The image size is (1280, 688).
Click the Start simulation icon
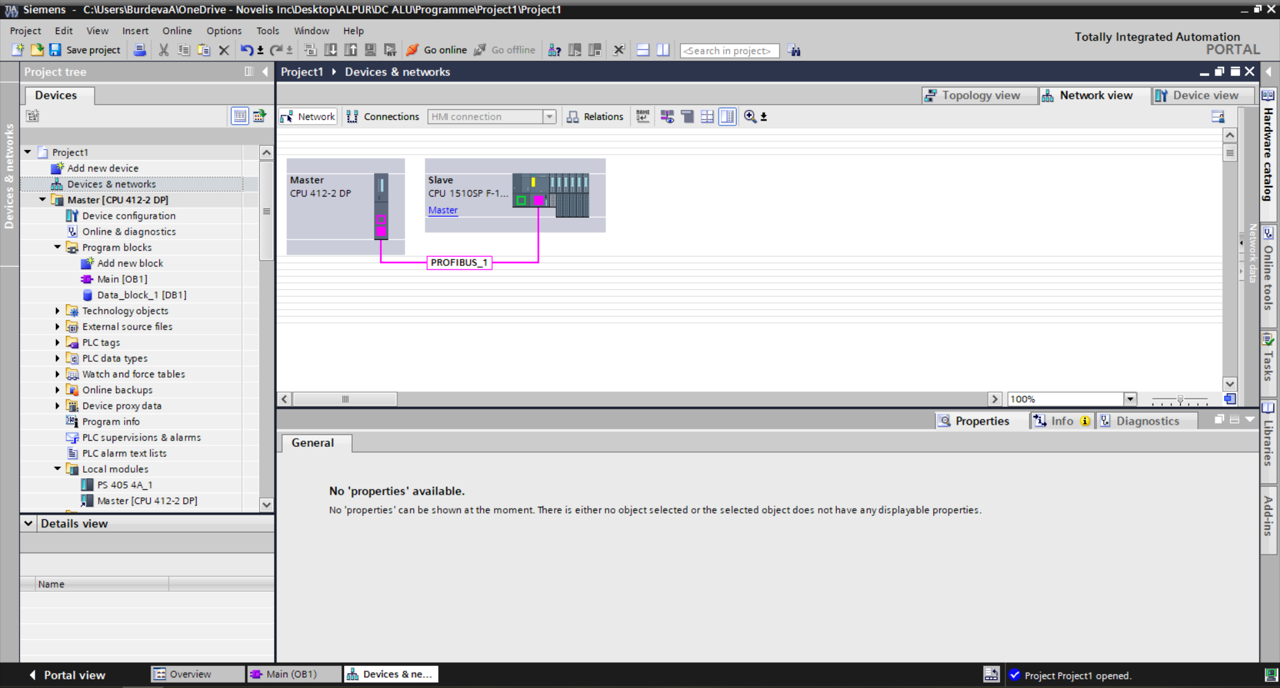[x=371, y=50]
